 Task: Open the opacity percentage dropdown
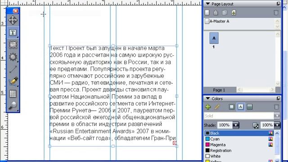click(x=277, y=125)
